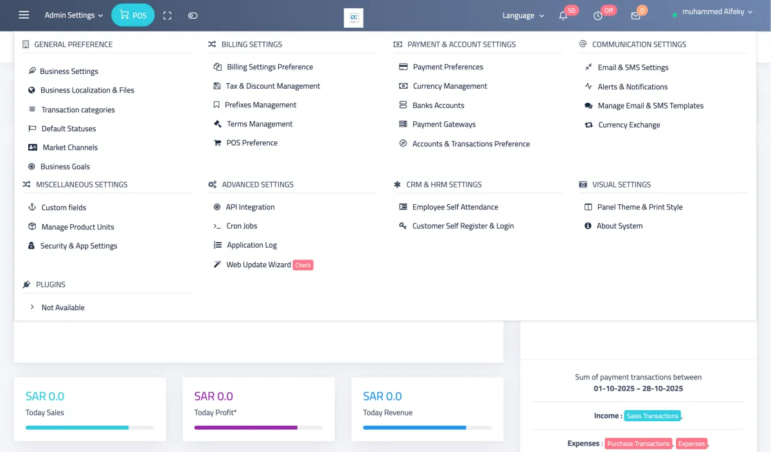Image resolution: width=771 pixels, height=452 pixels.
Task: Open the notifications bell icon
Action: tap(563, 16)
